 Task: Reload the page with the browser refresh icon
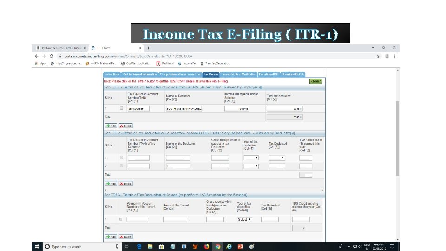pyautogui.click(x=52, y=56)
